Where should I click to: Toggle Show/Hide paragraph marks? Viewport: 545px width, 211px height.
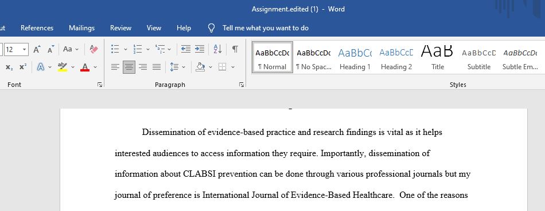(235, 49)
